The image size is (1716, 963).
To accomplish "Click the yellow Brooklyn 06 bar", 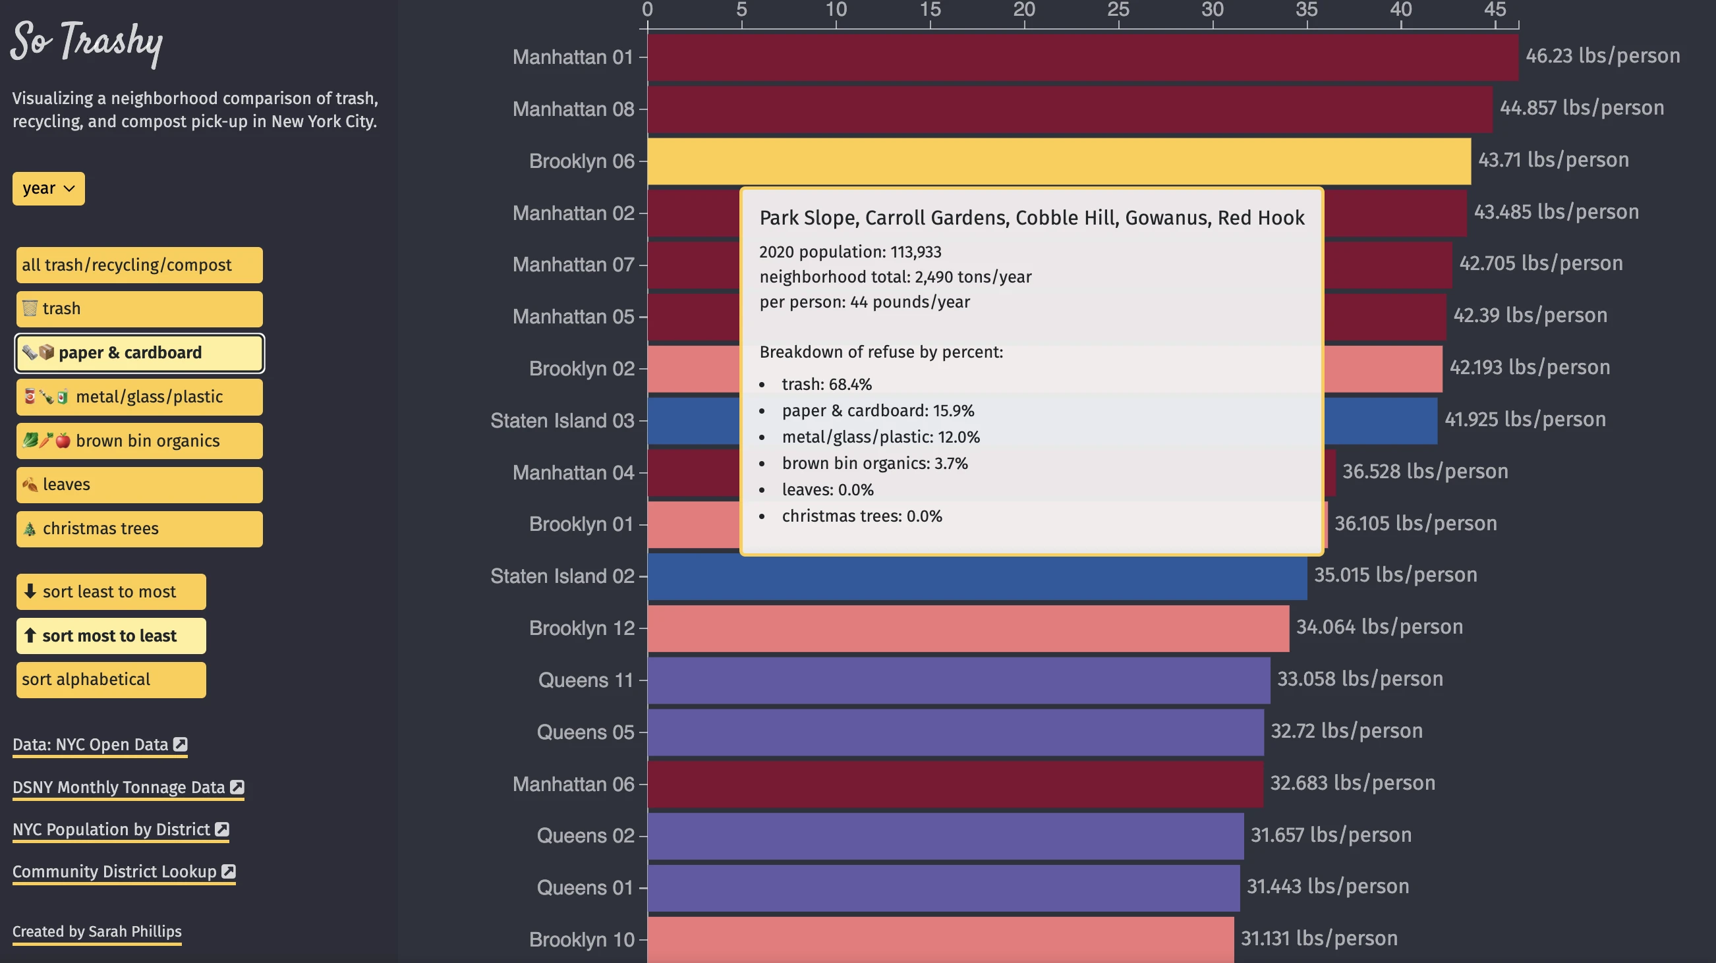I will click(x=1058, y=162).
